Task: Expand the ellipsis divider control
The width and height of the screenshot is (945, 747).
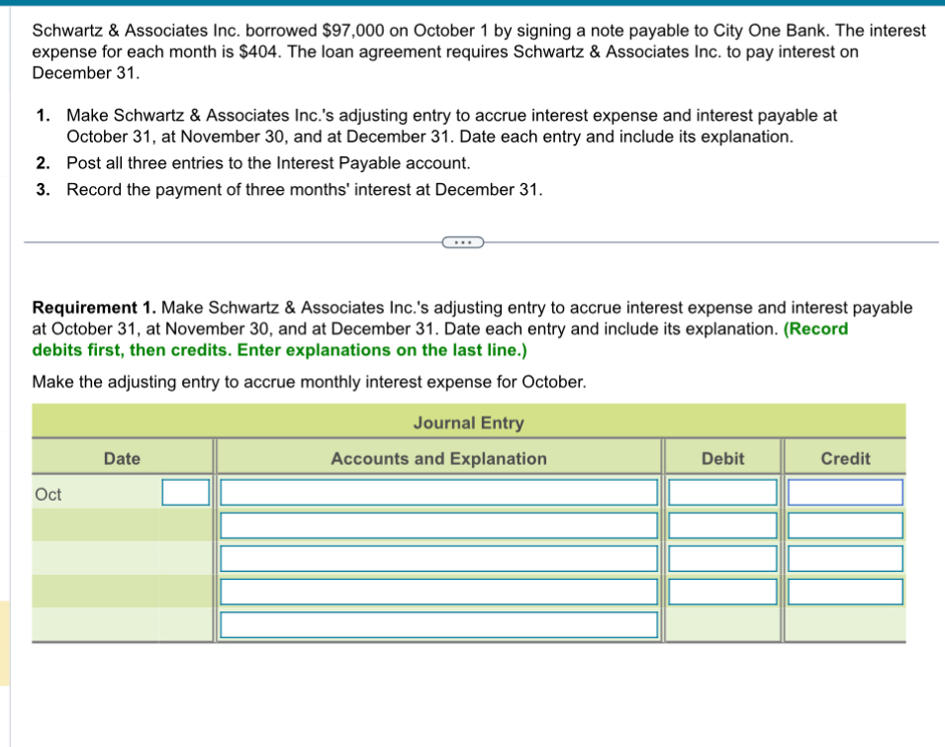Action: (x=462, y=241)
